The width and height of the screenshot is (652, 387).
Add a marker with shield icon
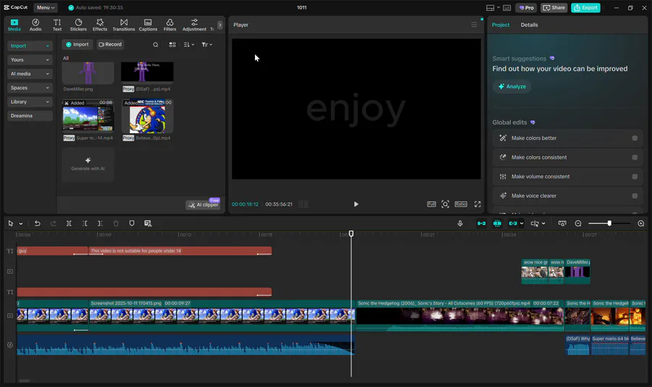click(x=132, y=223)
